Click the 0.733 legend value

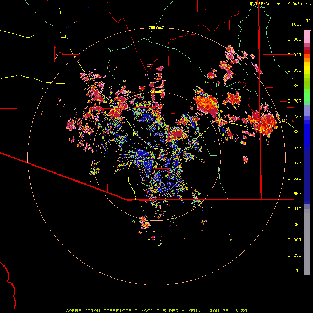295,117
